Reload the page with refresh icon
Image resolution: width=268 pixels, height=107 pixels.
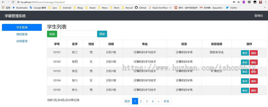(13, 2)
